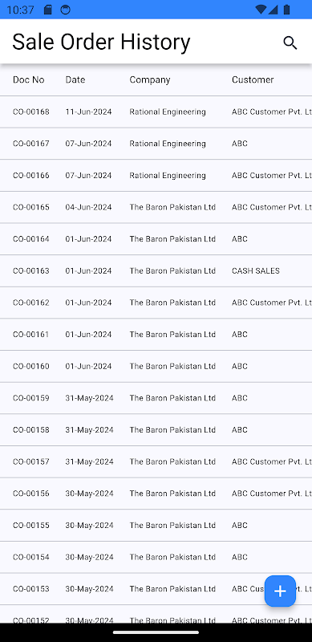Image resolution: width=312 pixels, height=642 pixels.
Task: Tap the battery icon in status bar
Action: click(x=286, y=10)
